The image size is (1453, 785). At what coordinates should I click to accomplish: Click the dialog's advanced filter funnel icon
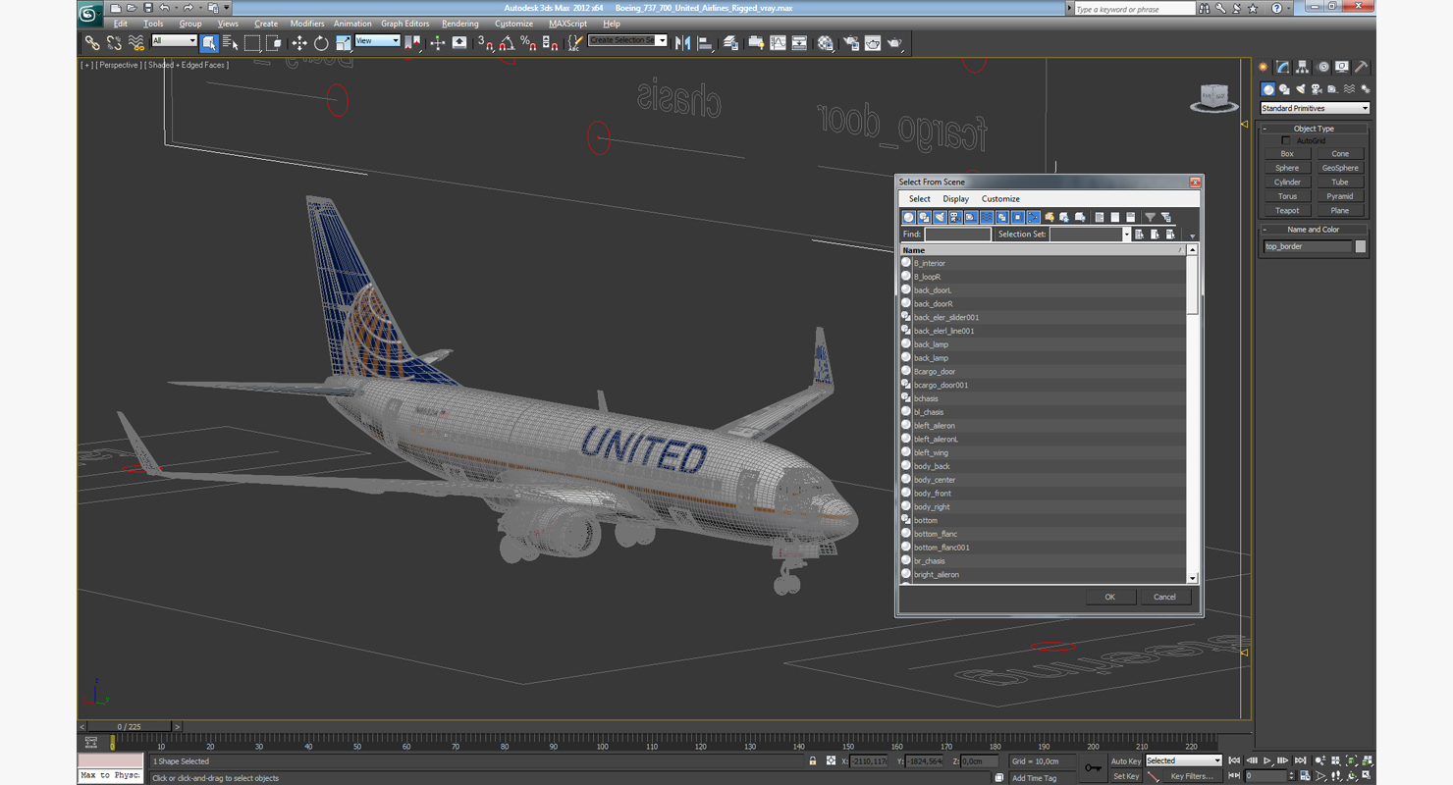point(1151,217)
